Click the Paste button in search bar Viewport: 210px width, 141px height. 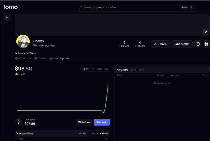[x=184, y=7]
